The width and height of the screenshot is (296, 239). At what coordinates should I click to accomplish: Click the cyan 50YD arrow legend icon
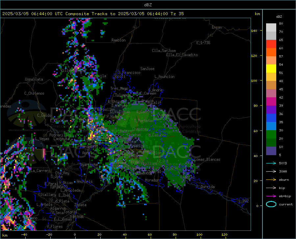[x=271, y=163]
